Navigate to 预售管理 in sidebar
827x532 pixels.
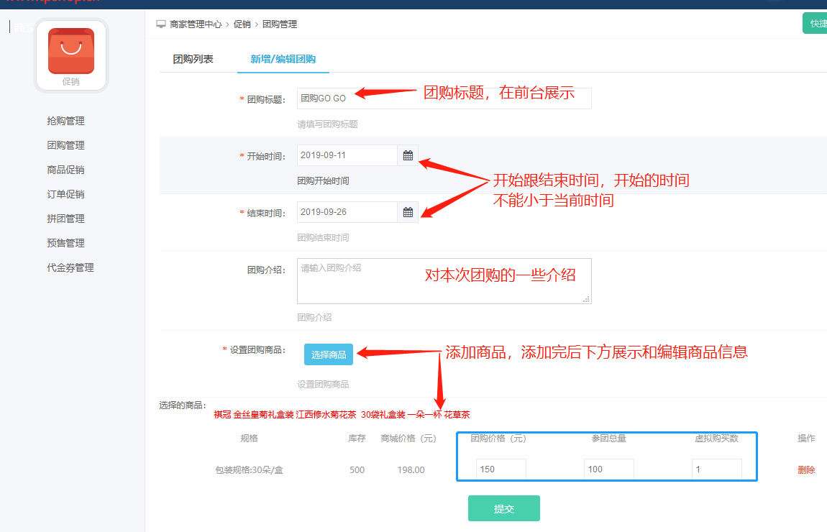click(65, 243)
